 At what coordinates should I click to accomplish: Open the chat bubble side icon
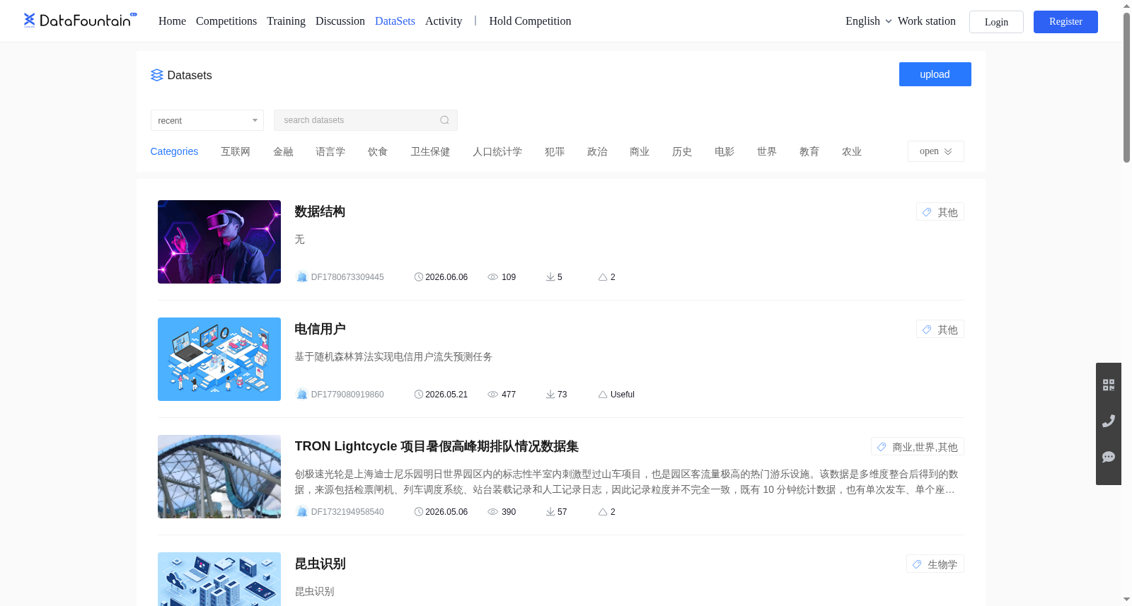tap(1109, 457)
